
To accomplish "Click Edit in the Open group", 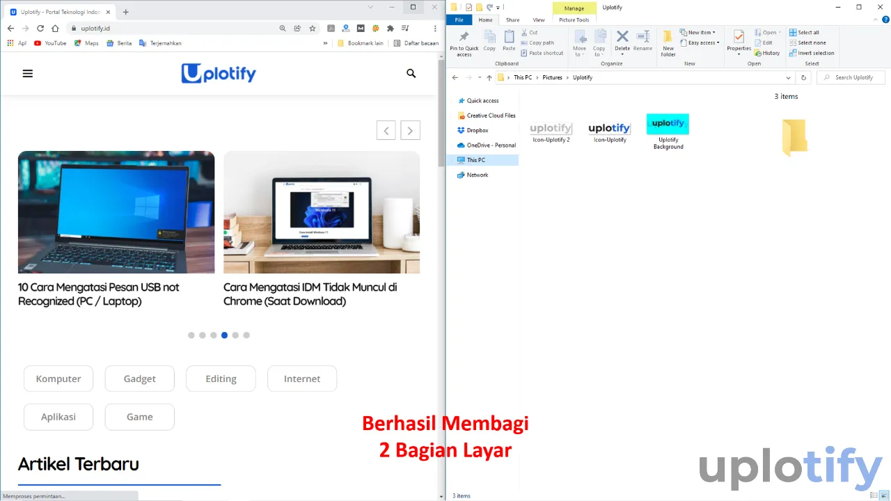I will click(x=763, y=42).
